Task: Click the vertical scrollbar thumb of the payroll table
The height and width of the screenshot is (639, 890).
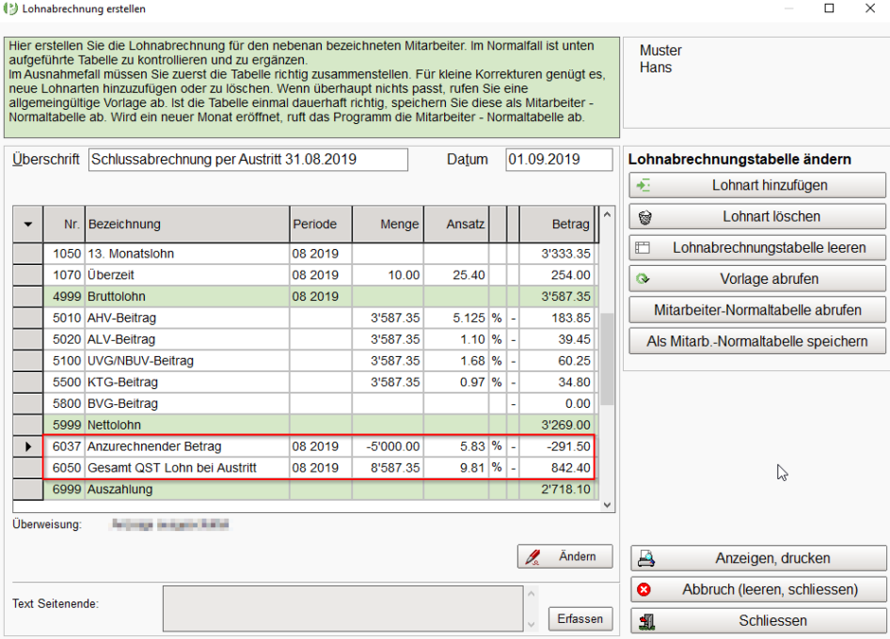Action: coord(608,360)
